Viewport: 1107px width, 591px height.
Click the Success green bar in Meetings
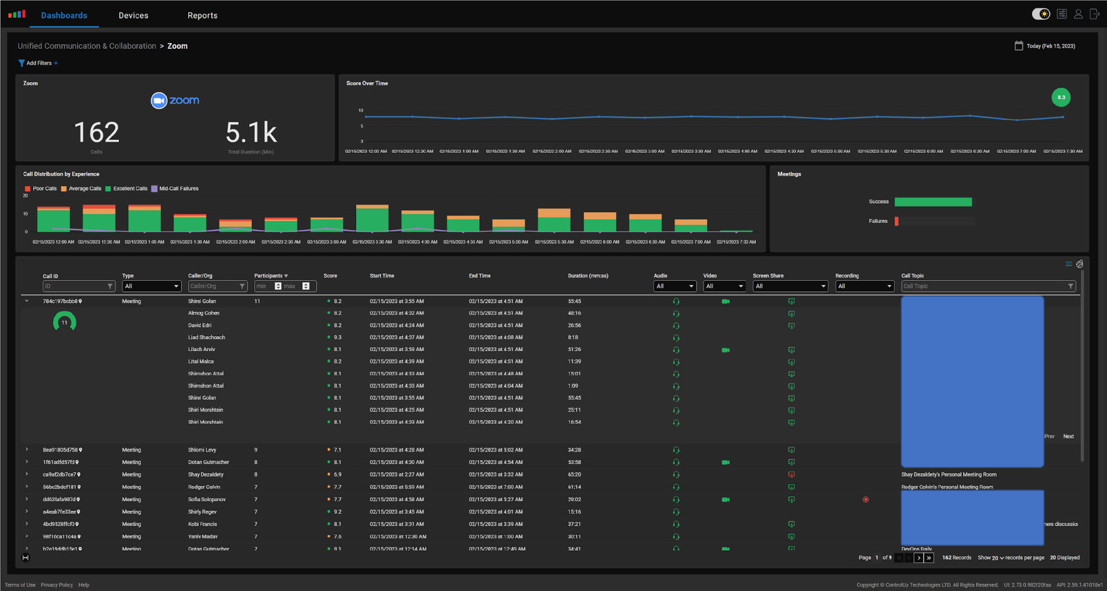click(933, 202)
